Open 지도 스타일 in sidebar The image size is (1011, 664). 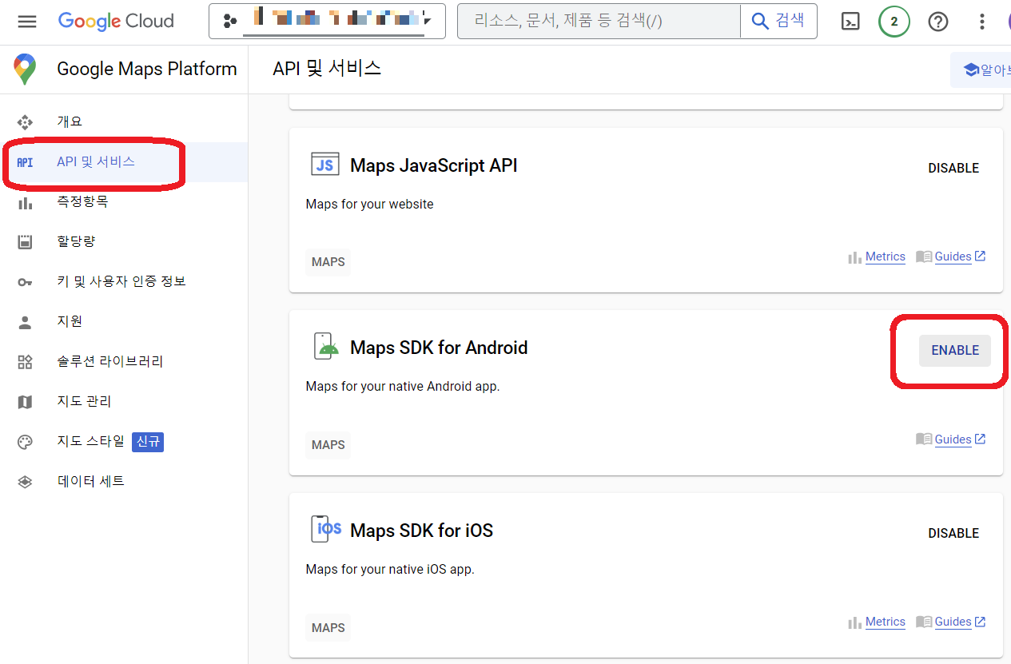pos(124,441)
